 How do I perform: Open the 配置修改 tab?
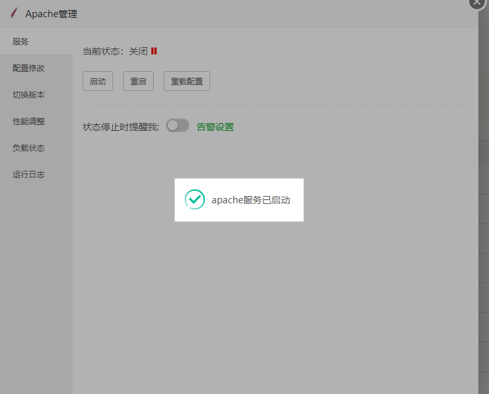tap(36, 68)
